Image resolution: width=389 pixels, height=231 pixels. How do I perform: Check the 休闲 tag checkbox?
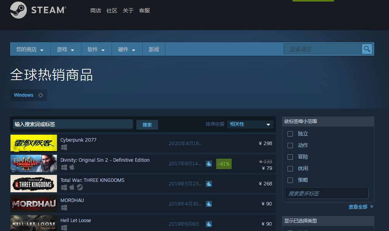point(290,169)
